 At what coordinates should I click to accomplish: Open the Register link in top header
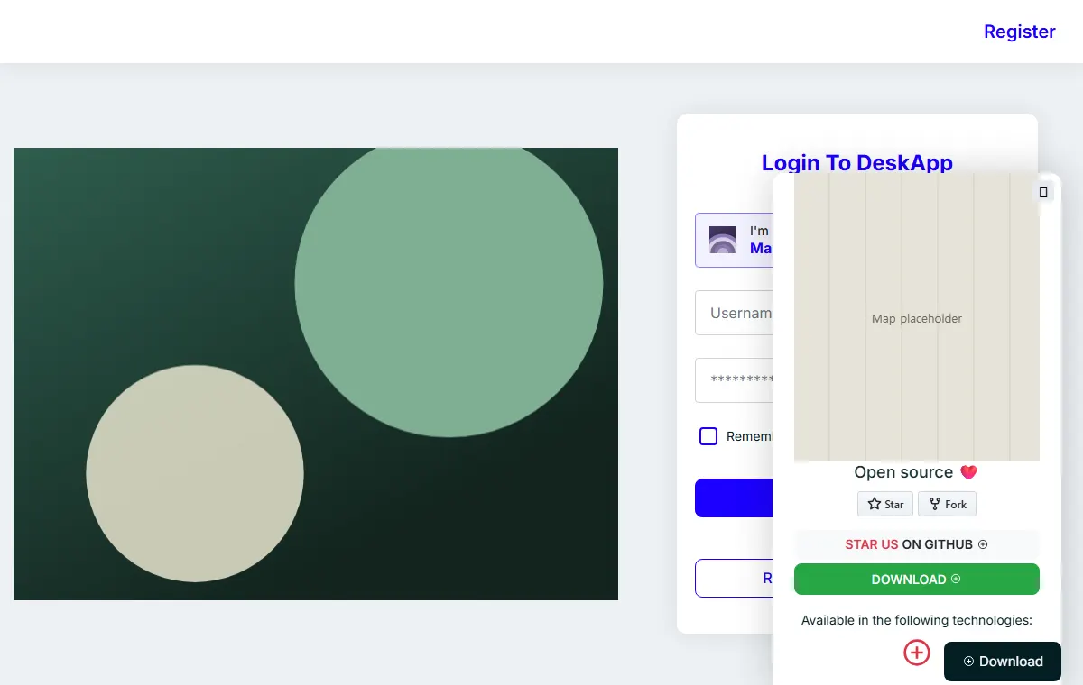point(1019,32)
